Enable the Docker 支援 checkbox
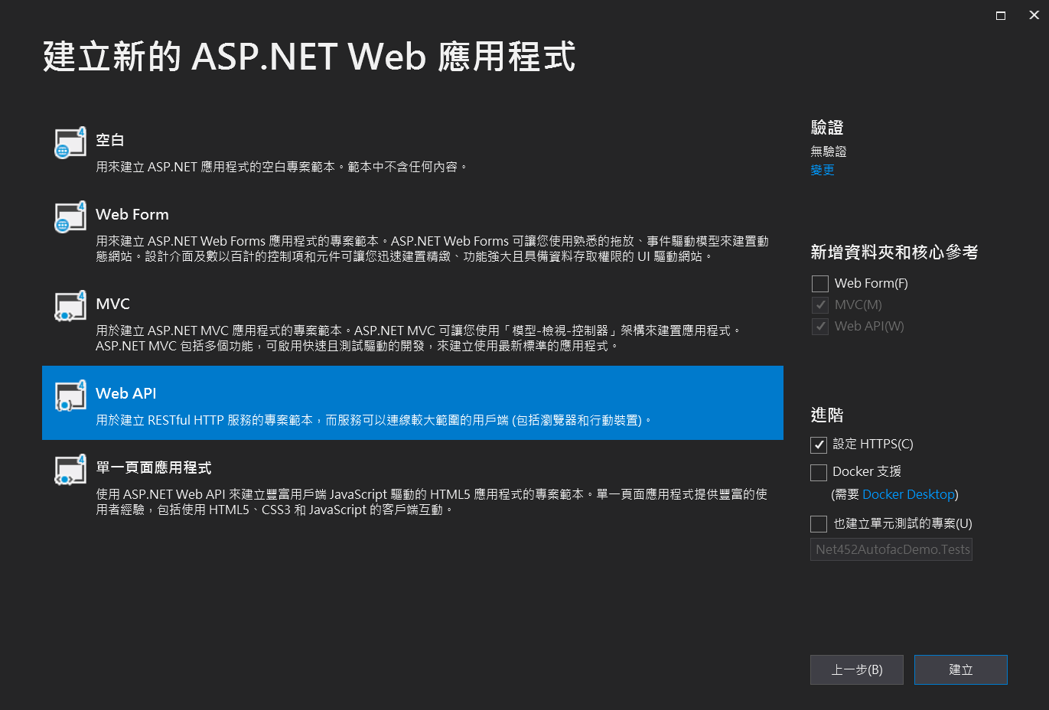Screen dimensions: 1049x710 [819, 472]
